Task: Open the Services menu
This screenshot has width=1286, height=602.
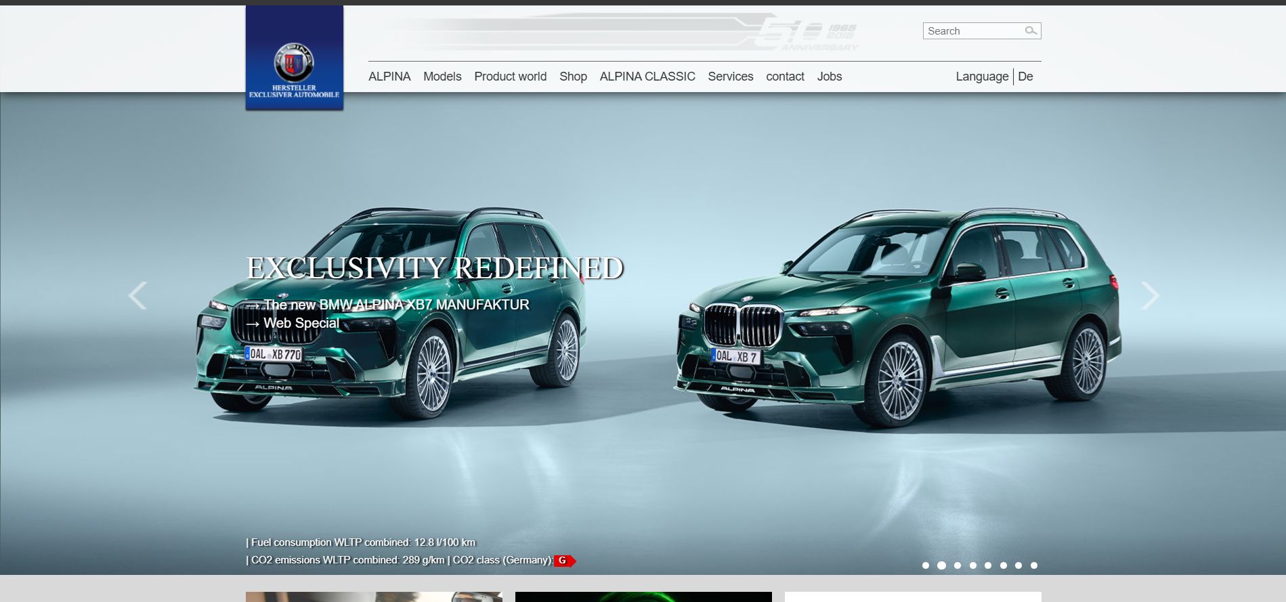Action: pyautogui.click(x=730, y=77)
